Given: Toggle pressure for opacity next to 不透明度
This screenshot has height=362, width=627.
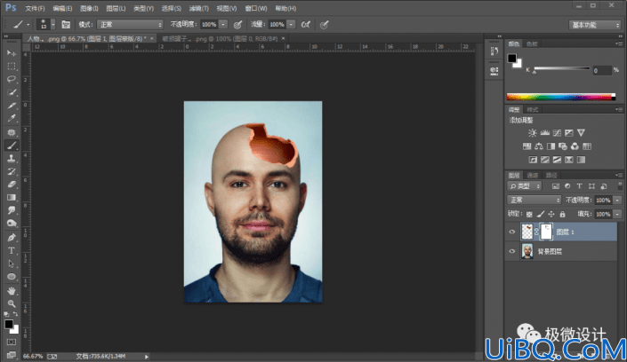Looking at the screenshot, I should tap(237, 25).
